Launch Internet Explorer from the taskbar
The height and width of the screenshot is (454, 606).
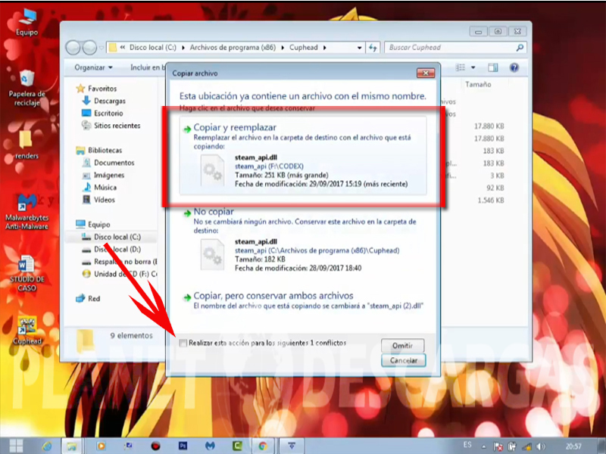pyautogui.click(x=47, y=446)
